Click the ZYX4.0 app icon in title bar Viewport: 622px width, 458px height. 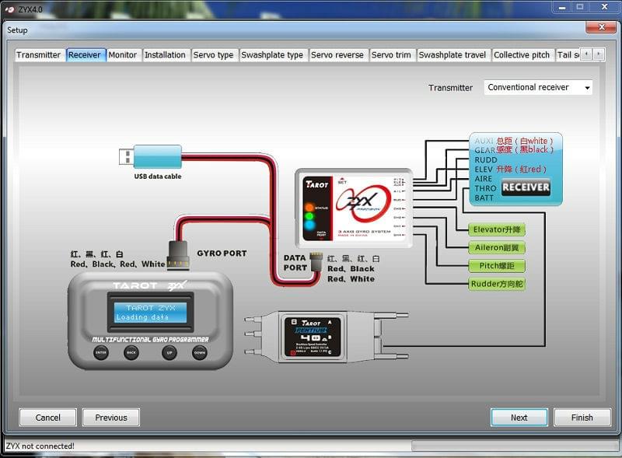point(10,9)
